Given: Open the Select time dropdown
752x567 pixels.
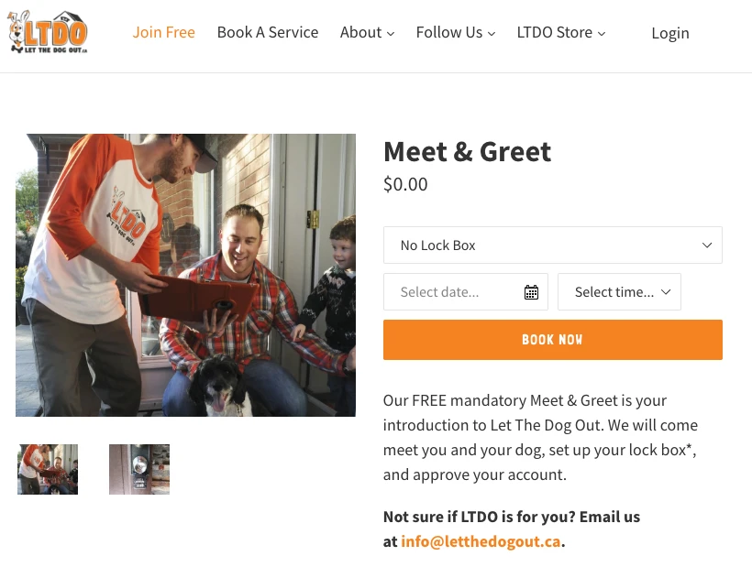Looking at the screenshot, I should pos(619,292).
